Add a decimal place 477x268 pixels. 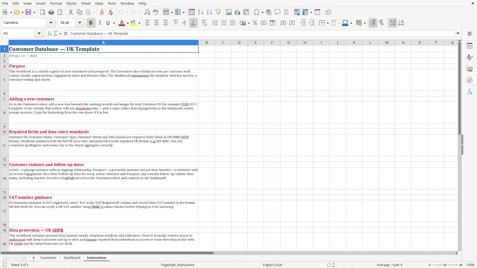tap(283, 23)
